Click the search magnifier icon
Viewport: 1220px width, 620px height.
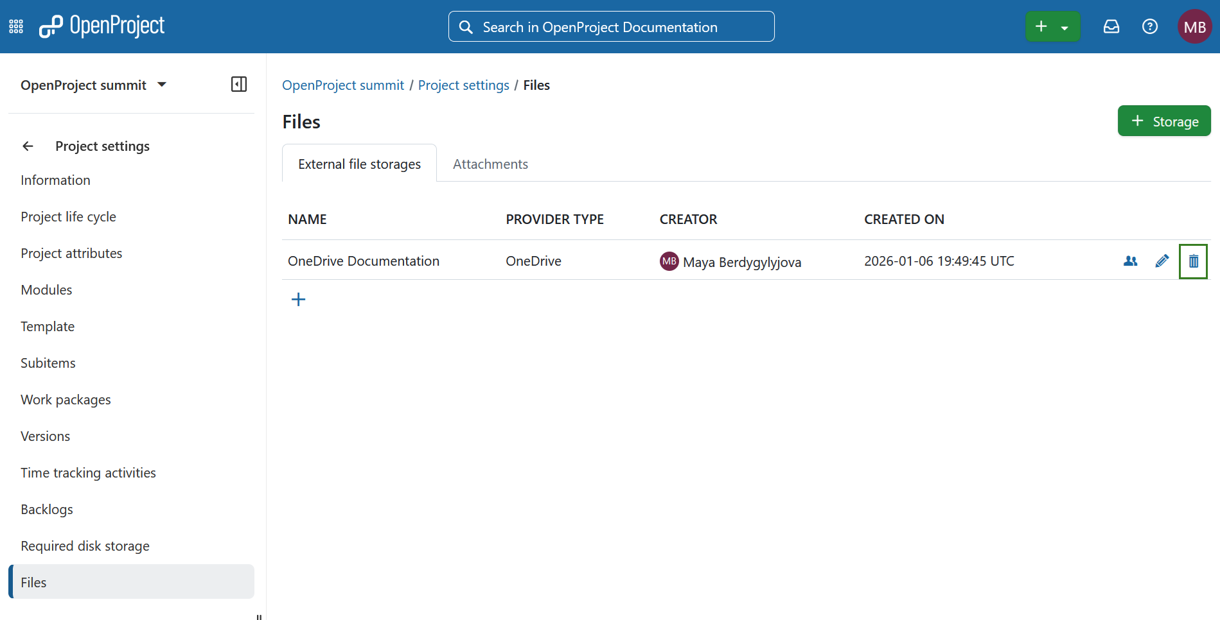pyautogui.click(x=466, y=26)
